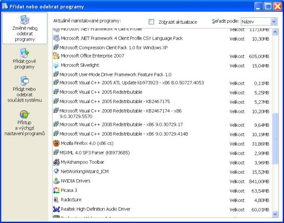The width and height of the screenshot is (284, 223).
Task: Click the Picasa 3 icon
Action: click(56, 190)
